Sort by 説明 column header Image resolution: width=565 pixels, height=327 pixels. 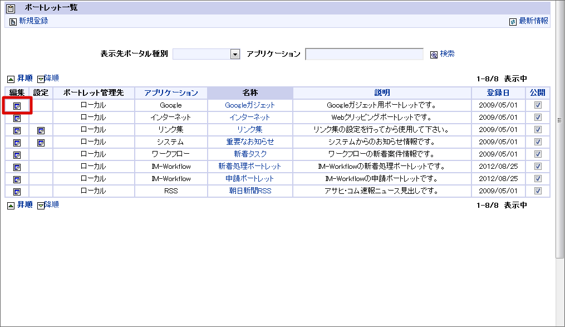382,92
